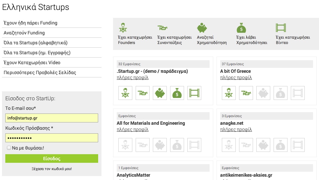Open 'Έχουν ήδη πάρει Funding' menu item

pyautogui.click(x=31, y=23)
